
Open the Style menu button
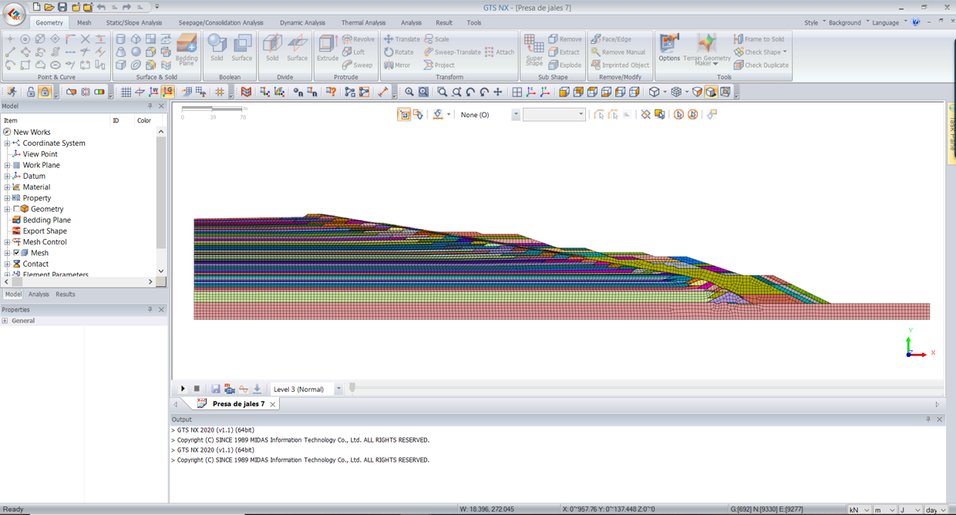click(814, 22)
